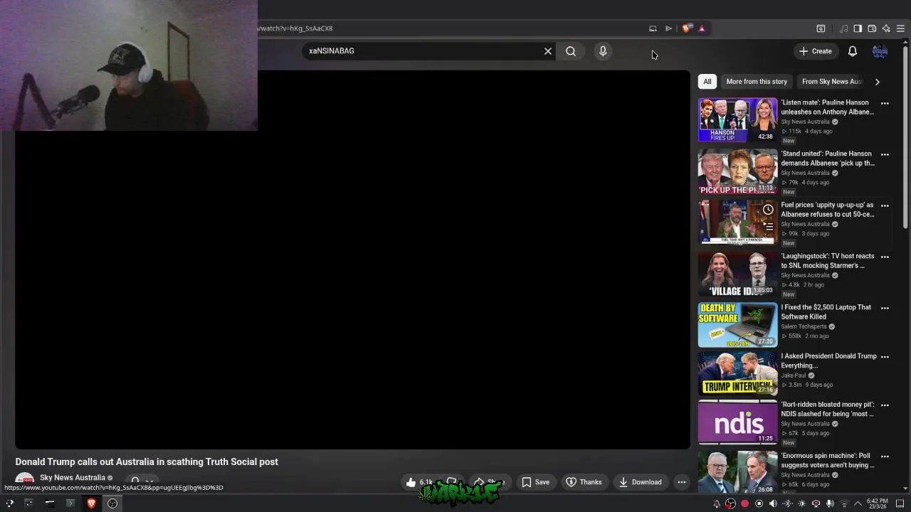Click the magnifying glass search button
The height and width of the screenshot is (512, 911).
571,51
